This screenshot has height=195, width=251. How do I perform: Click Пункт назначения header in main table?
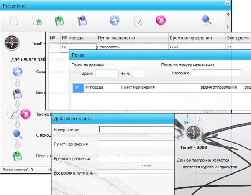click(133, 38)
